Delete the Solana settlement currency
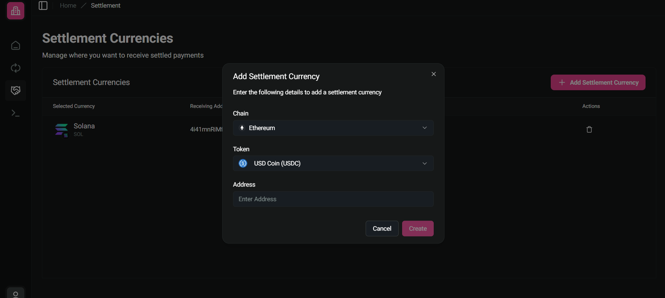 point(589,129)
